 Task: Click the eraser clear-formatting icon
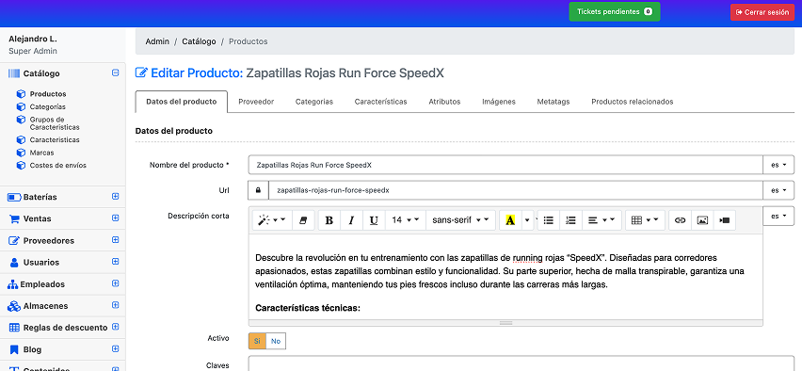303,220
